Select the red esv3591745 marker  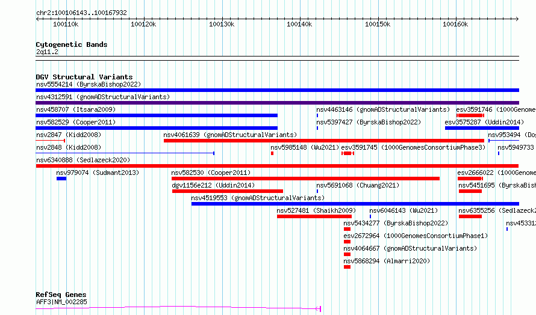point(347,153)
